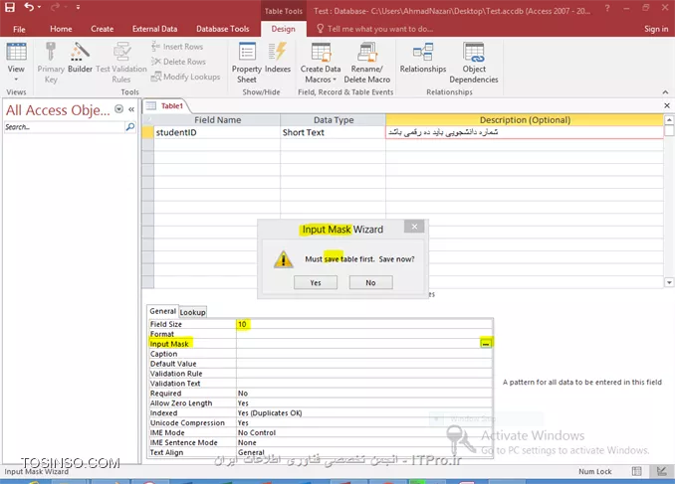
Task: Click No in Input Mask Wizard dialog
Action: click(x=370, y=282)
